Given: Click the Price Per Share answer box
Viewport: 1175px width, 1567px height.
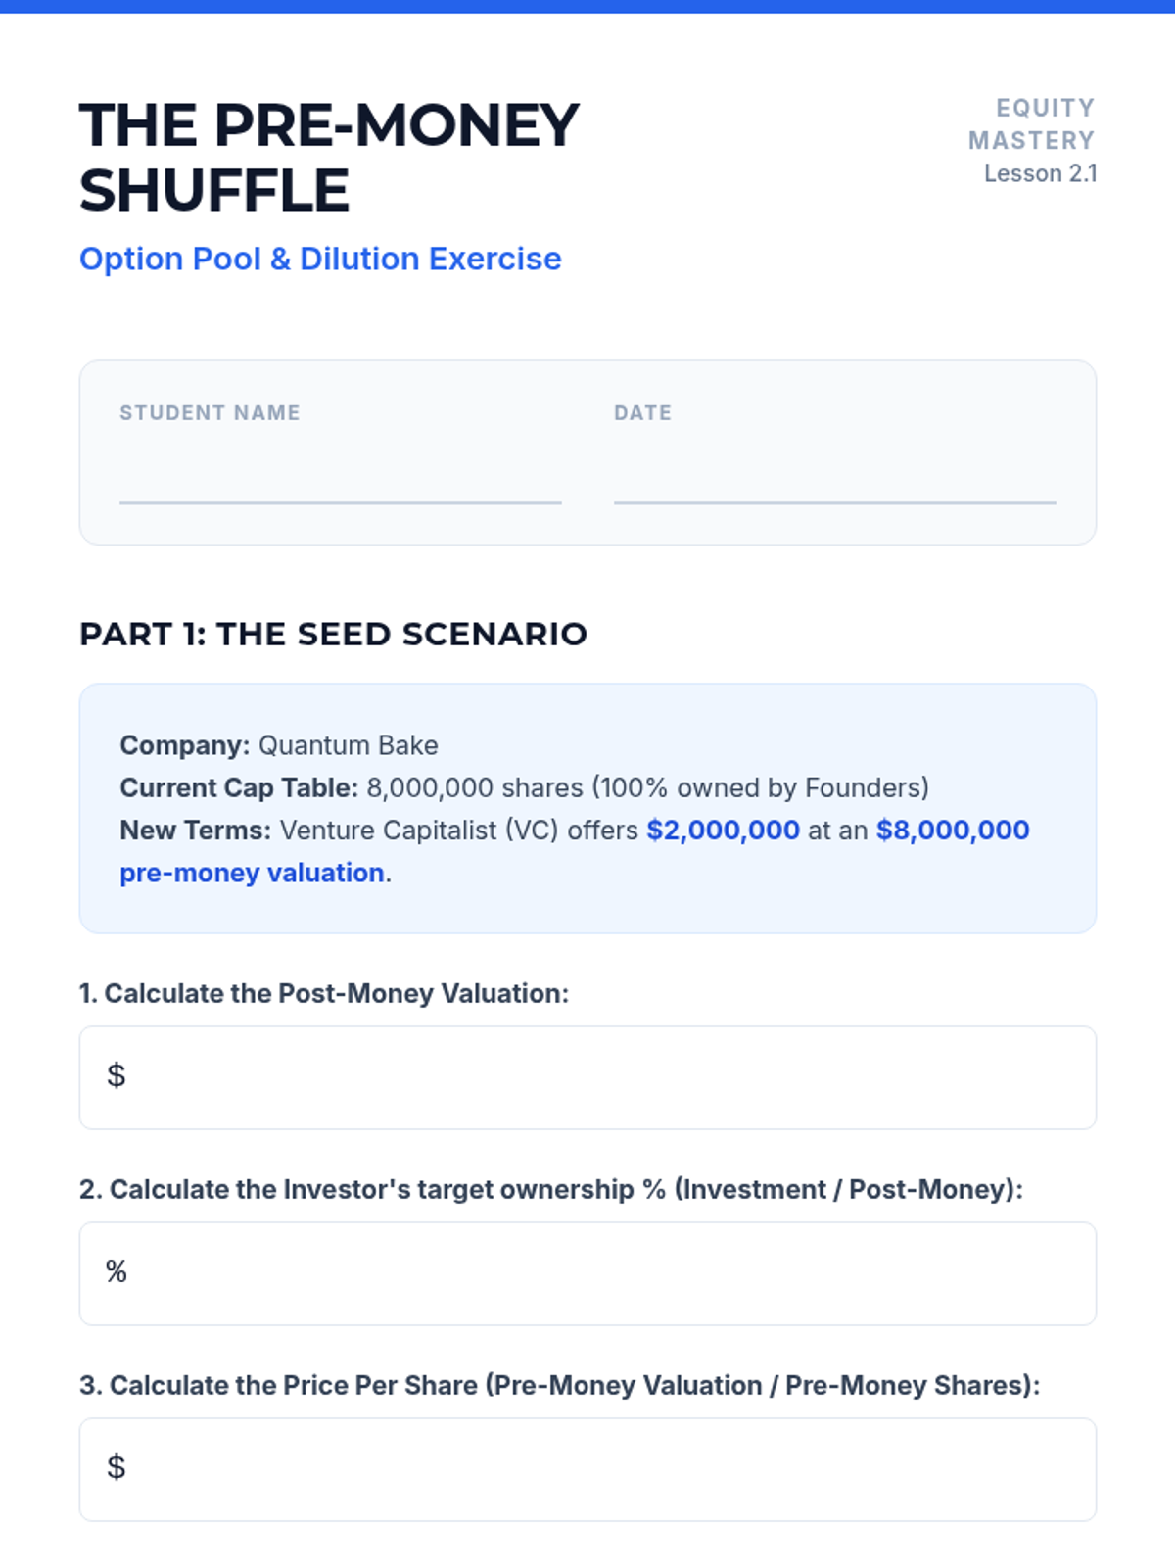Looking at the screenshot, I should click(587, 1469).
